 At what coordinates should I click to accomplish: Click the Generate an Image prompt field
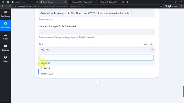tap(97, 13)
